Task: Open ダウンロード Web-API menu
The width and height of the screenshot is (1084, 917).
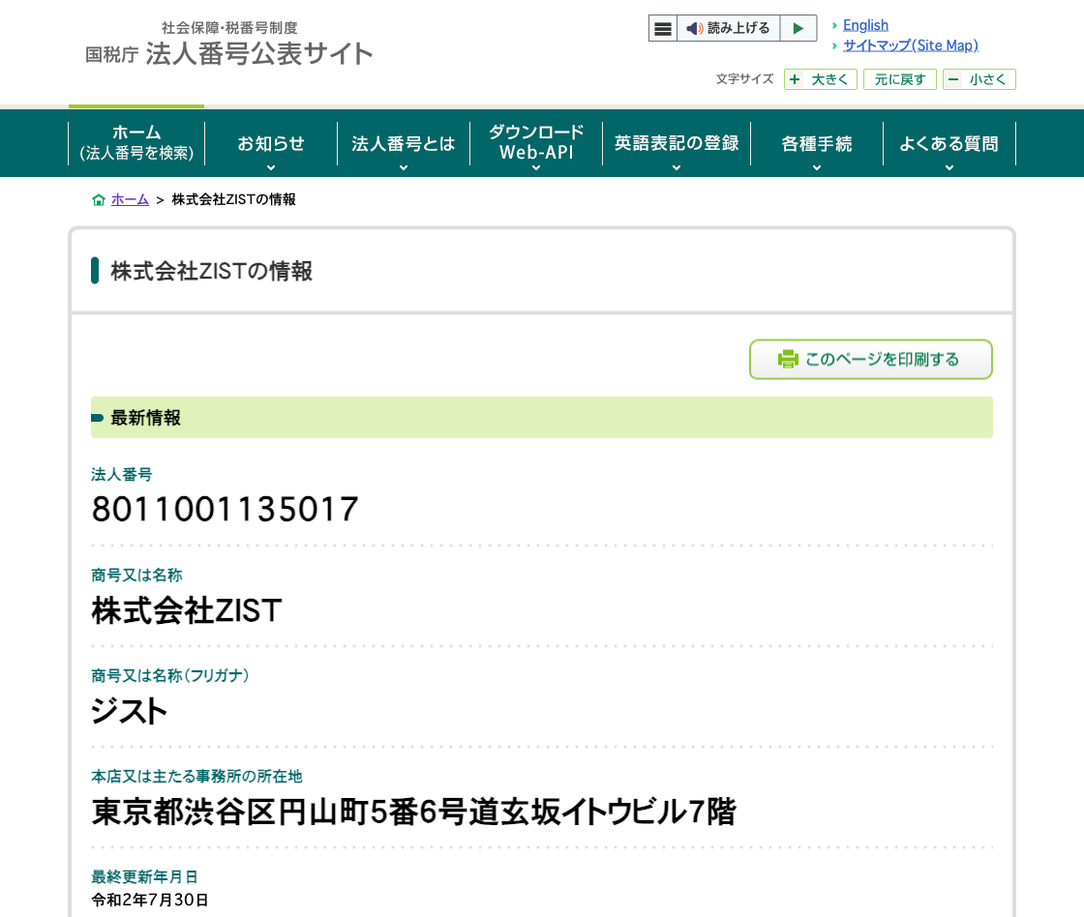Action: 536,143
